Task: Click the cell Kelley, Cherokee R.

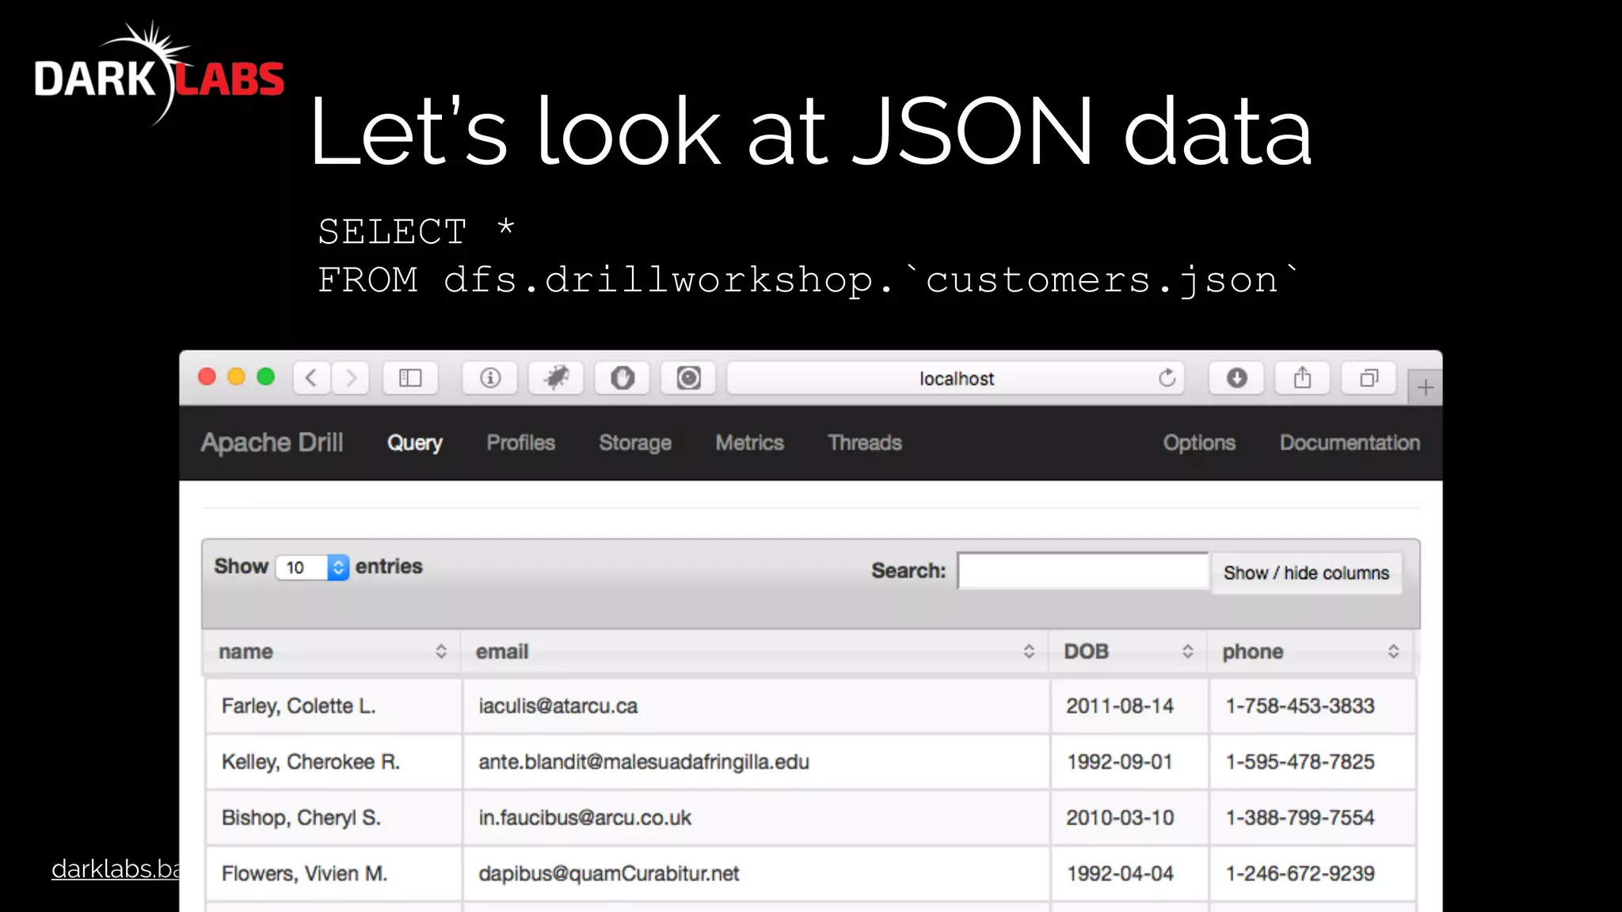Action: click(333, 762)
